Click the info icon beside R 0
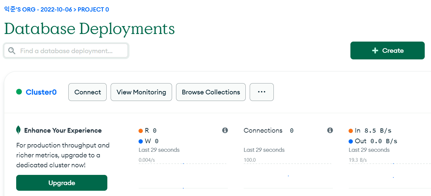Image resolution: width=431 pixels, height=196 pixels. click(x=225, y=130)
